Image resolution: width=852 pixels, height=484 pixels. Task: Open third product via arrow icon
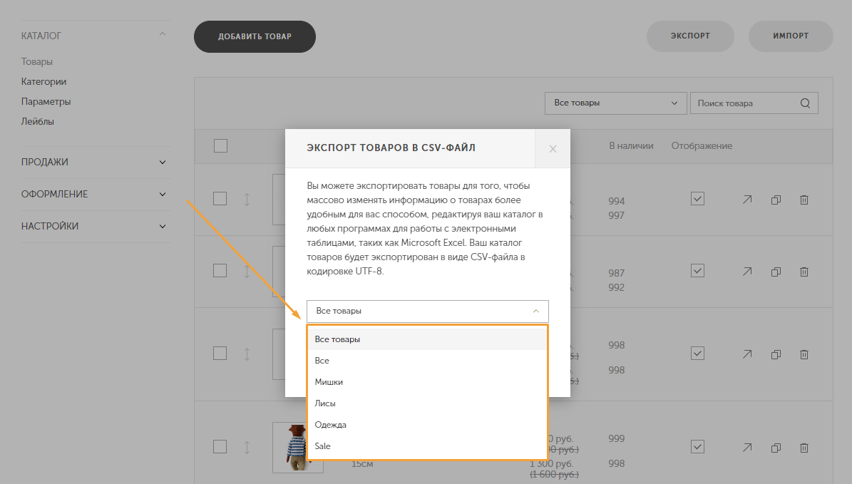click(x=747, y=354)
